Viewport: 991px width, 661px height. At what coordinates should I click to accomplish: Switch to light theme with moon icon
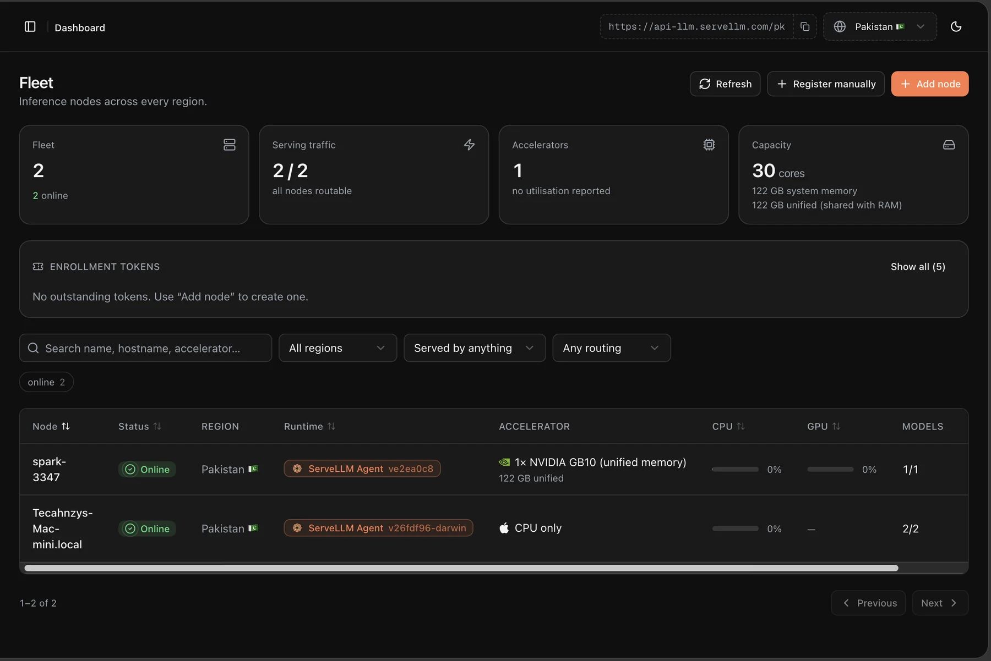coord(956,26)
